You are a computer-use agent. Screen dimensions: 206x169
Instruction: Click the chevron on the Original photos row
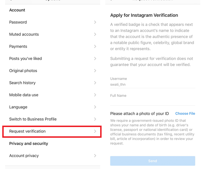click(x=95, y=71)
